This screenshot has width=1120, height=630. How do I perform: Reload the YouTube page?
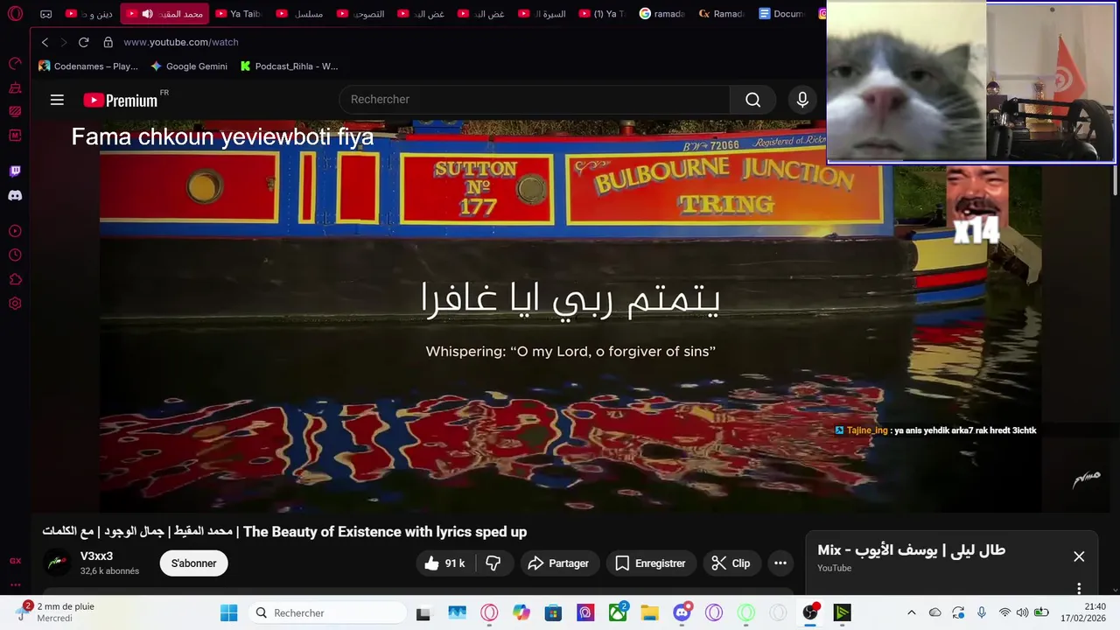pyautogui.click(x=84, y=42)
